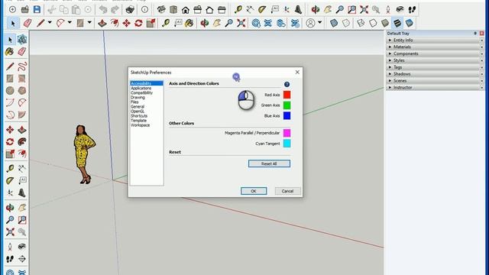Viewport: 489px width, 275px height.
Task: Expand the Instructor tray panel
Action: coord(435,88)
